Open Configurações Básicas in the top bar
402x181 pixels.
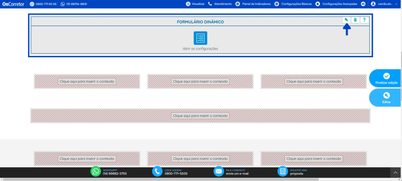293,4
